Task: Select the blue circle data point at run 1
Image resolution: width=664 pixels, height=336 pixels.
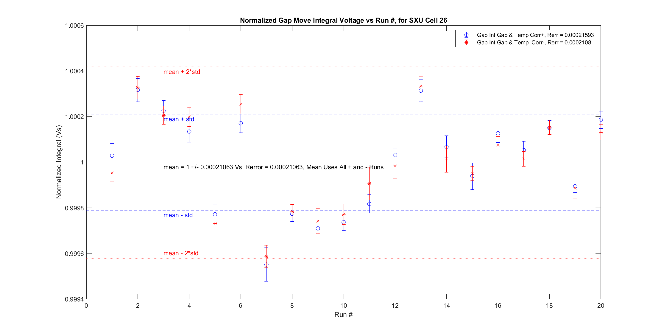Action: click(112, 156)
